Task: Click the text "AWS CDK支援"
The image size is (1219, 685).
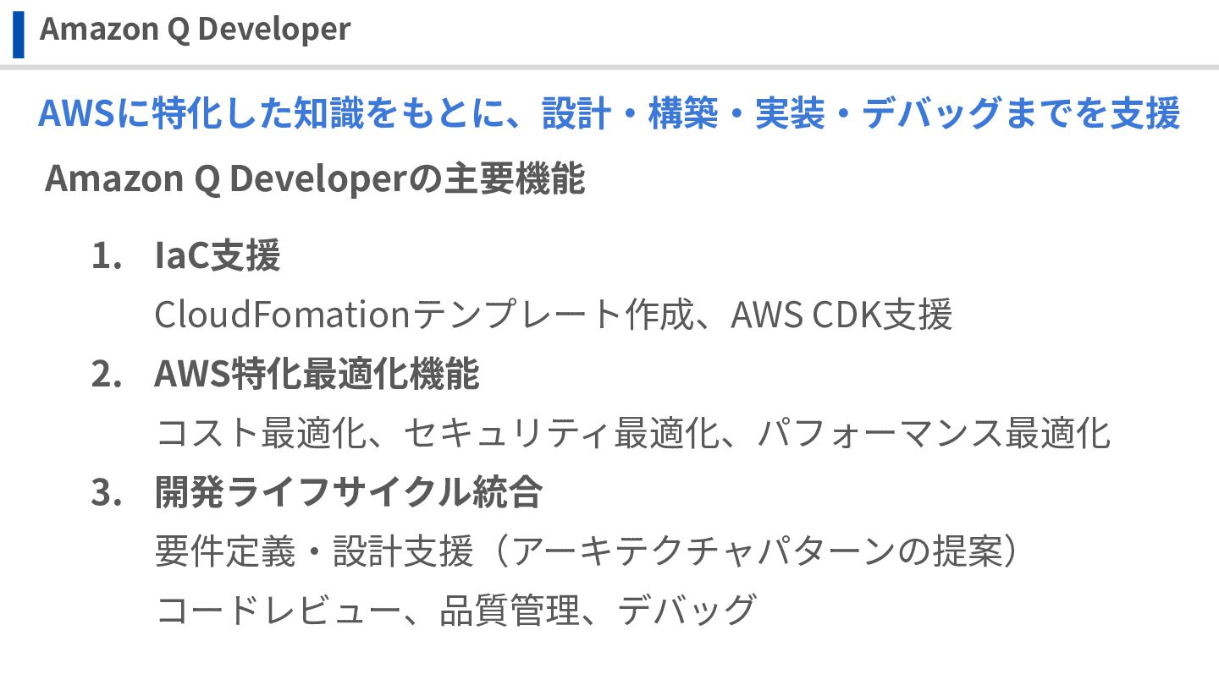Action: [x=841, y=315]
